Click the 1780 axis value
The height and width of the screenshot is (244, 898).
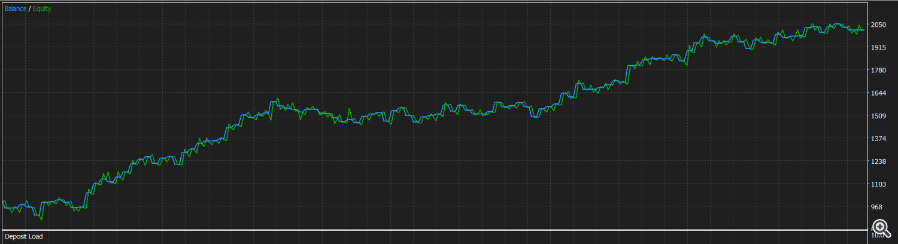click(879, 71)
